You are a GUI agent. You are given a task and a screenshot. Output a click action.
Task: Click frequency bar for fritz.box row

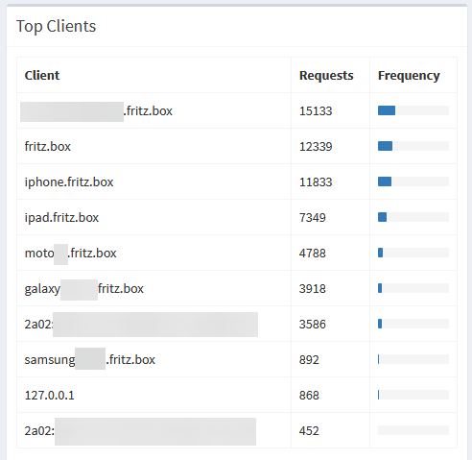(413, 146)
